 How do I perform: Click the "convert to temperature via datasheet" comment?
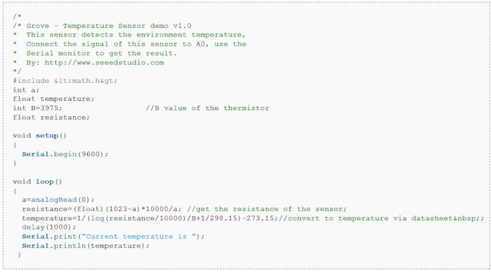(359, 218)
